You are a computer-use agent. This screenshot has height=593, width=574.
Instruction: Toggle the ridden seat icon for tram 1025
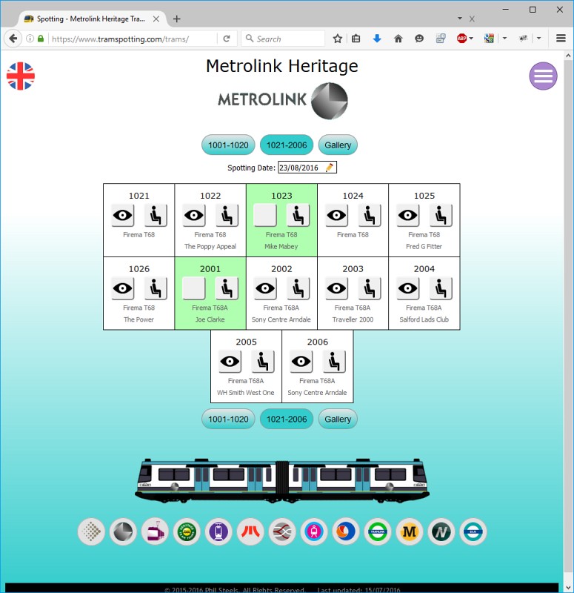pos(441,215)
